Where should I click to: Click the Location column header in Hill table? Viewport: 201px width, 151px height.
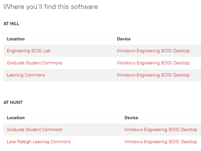coord(16,39)
